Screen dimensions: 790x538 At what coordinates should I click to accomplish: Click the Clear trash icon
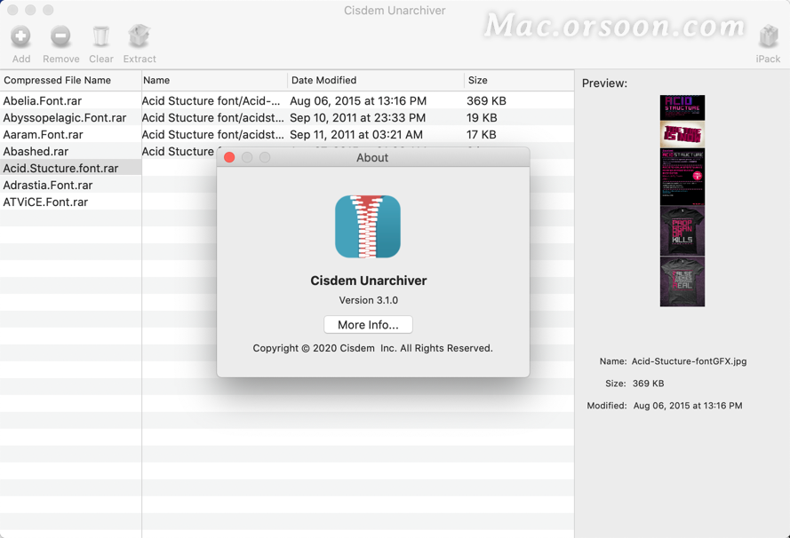click(x=100, y=37)
